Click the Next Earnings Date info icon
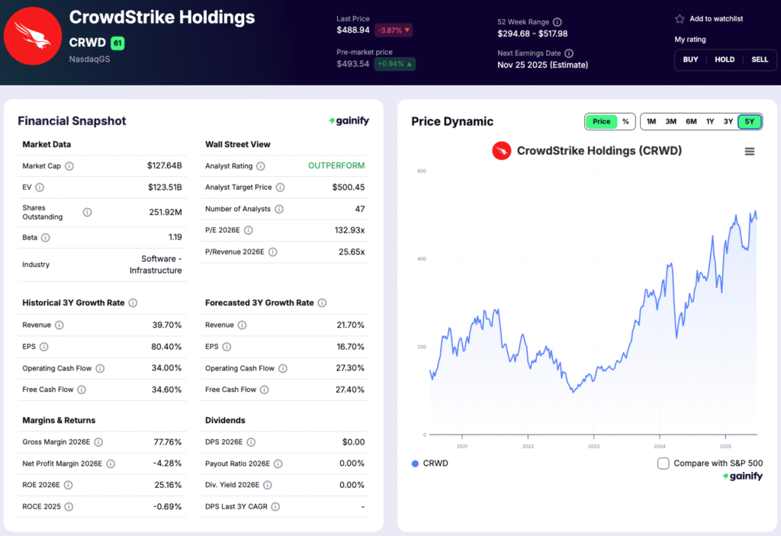 coord(569,53)
